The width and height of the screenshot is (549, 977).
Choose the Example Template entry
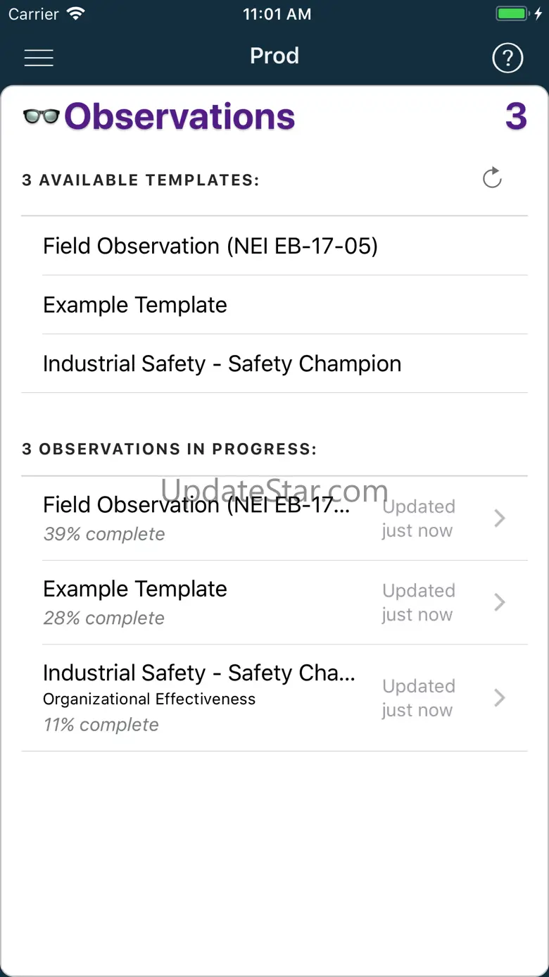click(135, 305)
